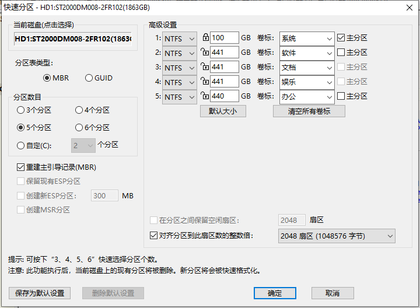Click the partition 5 size field showing 440

[225, 96]
